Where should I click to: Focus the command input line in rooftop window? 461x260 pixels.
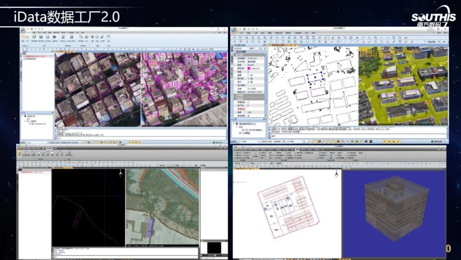coord(142,138)
